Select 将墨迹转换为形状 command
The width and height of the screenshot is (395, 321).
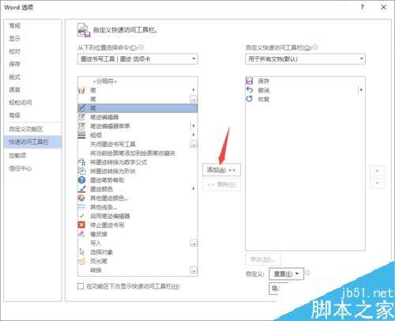[137, 171]
